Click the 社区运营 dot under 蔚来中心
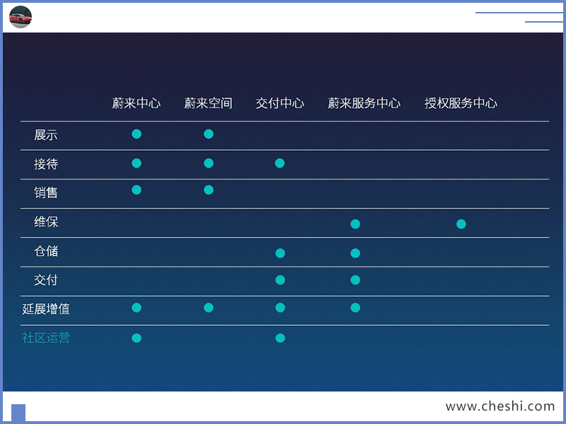The width and height of the screenshot is (566, 424). point(137,338)
